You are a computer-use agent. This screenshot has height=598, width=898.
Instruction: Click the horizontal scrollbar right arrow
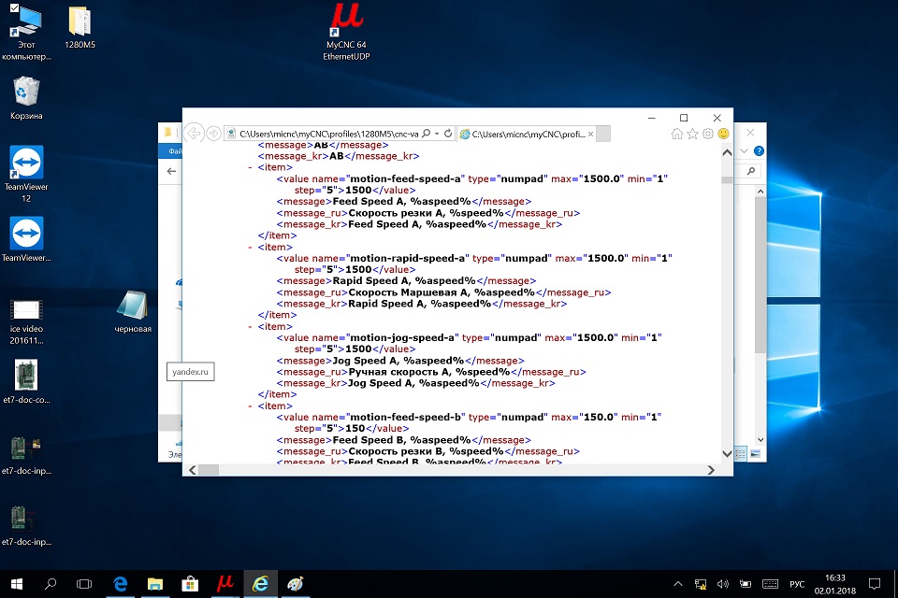712,469
